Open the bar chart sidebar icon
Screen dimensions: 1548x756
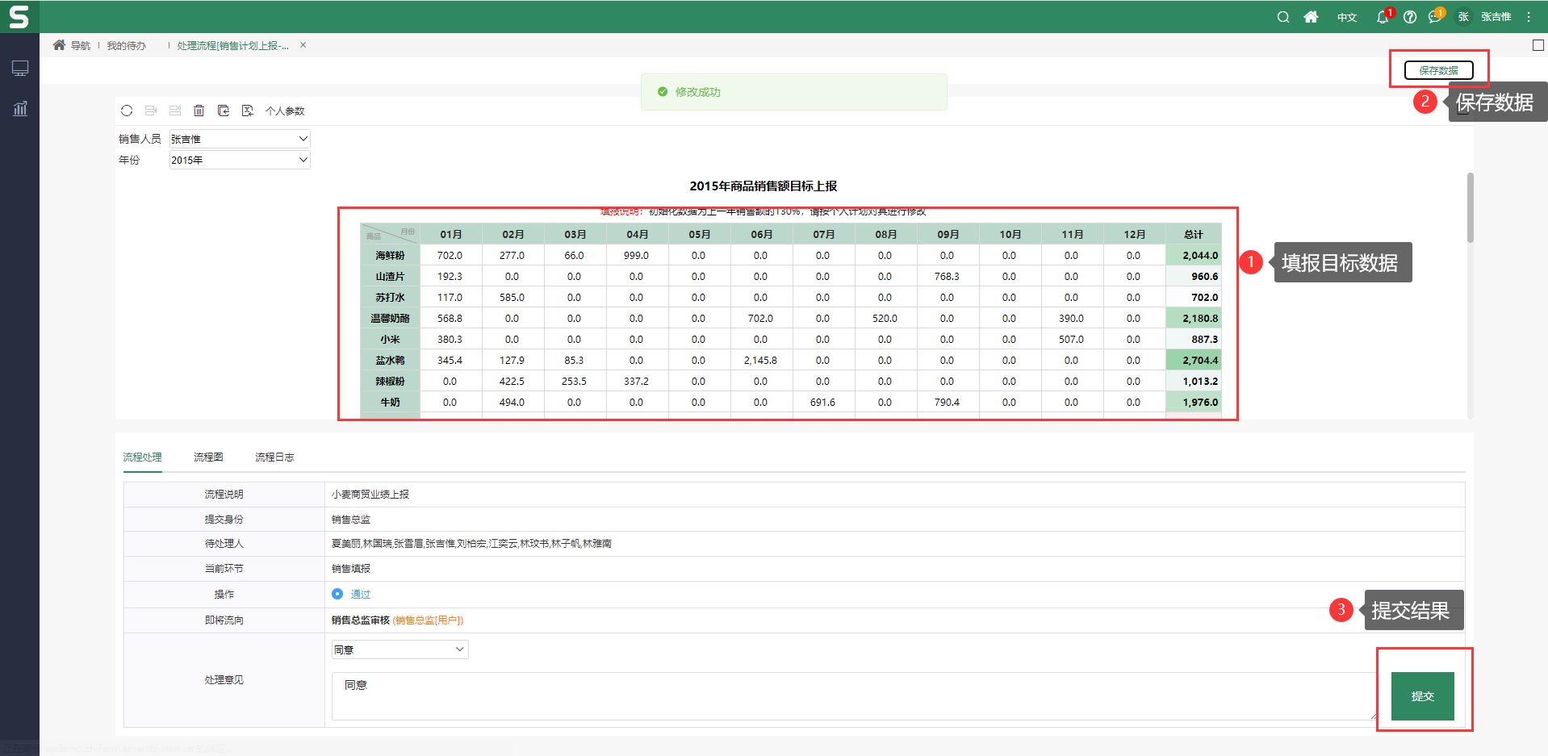tap(20, 108)
